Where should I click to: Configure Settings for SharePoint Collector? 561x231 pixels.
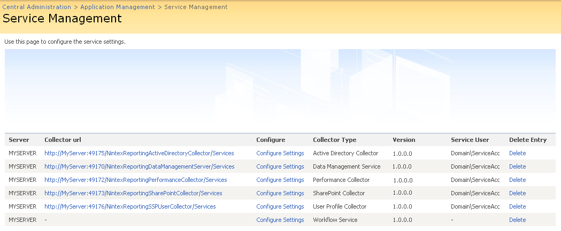(280, 193)
